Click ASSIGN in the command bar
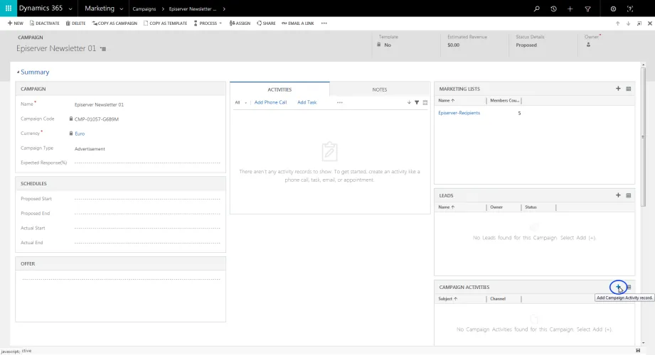Viewport: 655px width, 355px height. (x=240, y=23)
